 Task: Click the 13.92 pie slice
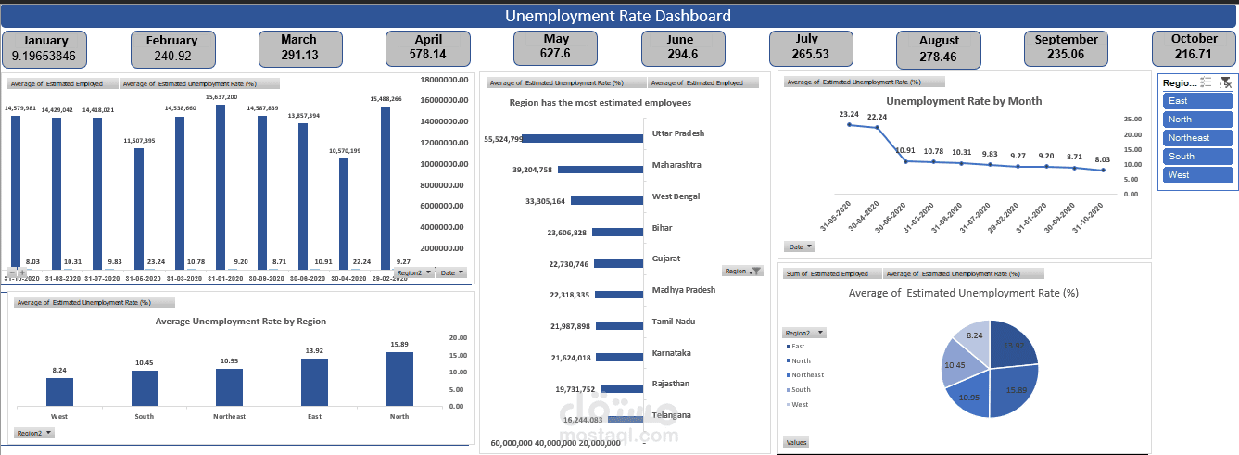click(x=1010, y=345)
